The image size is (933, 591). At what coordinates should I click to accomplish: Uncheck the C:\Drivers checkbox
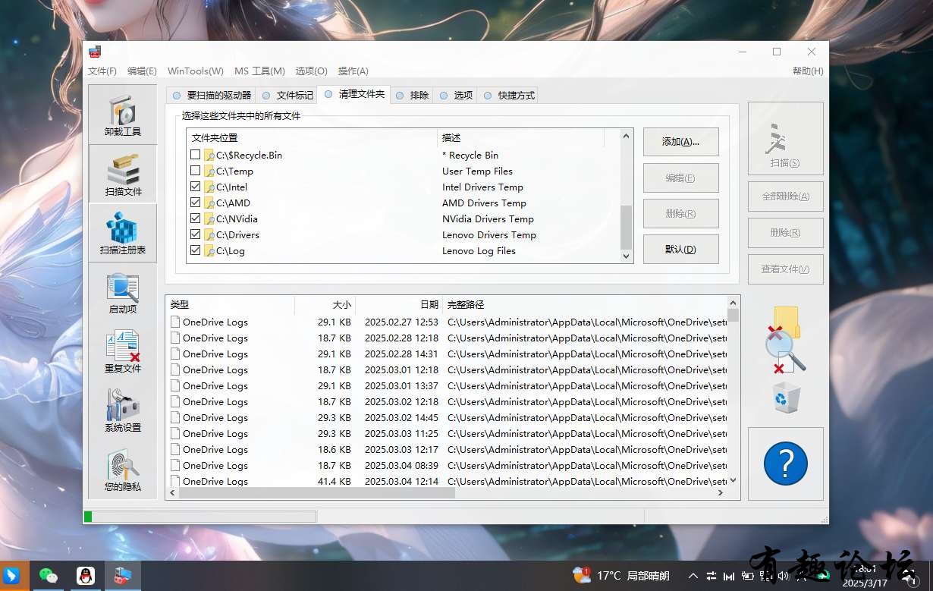click(196, 234)
